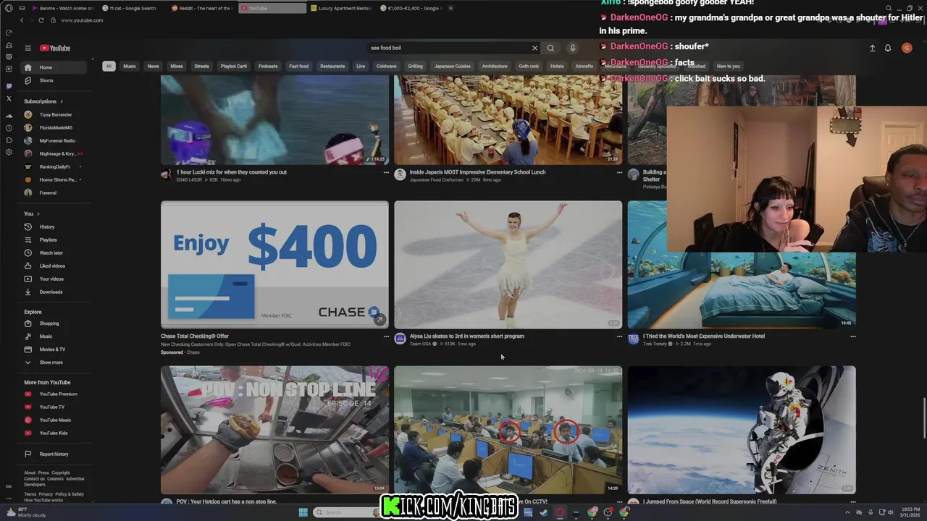Open the account avatar menu
The width and height of the screenshot is (927, 521).
tap(907, 48)
